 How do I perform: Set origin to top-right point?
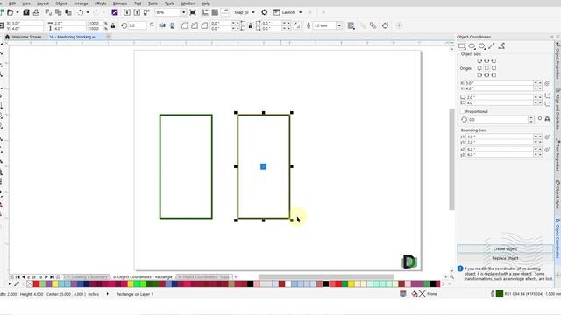point(494,61)
